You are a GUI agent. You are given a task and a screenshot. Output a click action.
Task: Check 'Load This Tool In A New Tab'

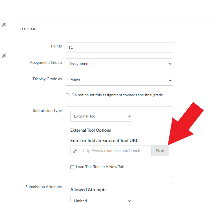tap(72, 167)
